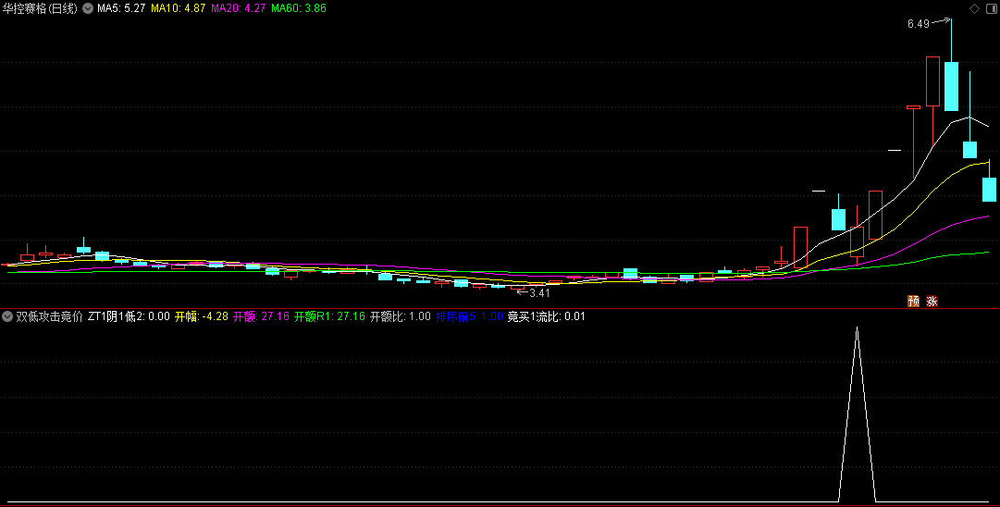
Task: Click the magenta 开额: 27.16 value
Action: coord(261,316)
